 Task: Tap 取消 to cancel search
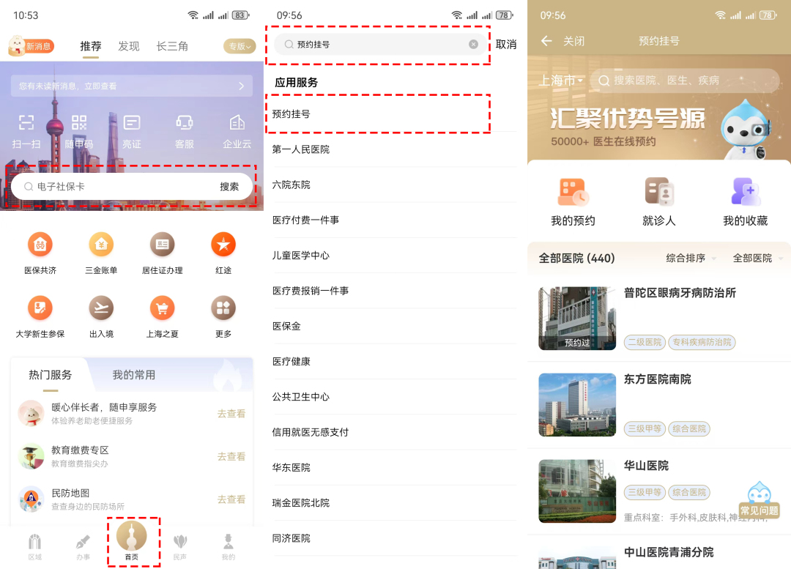click(x=506, y=45)
